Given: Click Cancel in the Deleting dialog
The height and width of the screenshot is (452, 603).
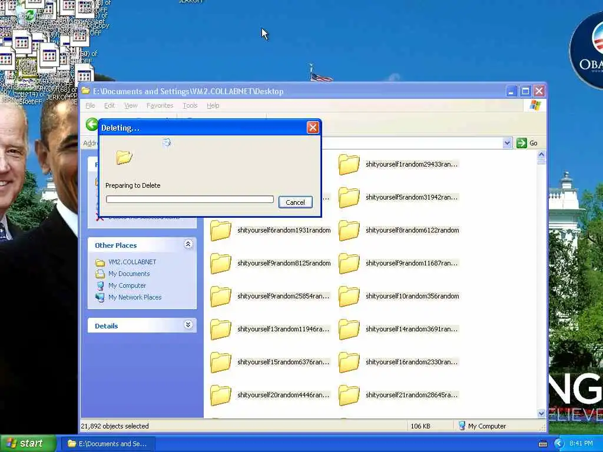Looking at the screenshot, I should [x=296, y=202].
